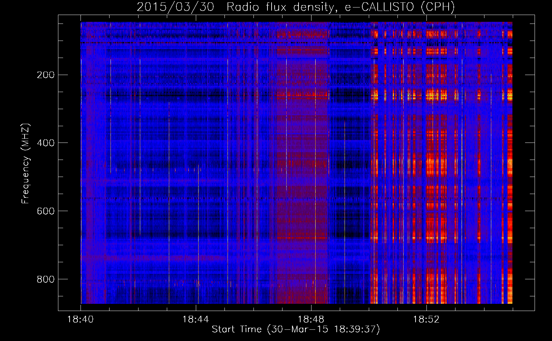Click the '2015/03/30' date in the title
The width and height of the screenshot is (552, 341).
pos(175,7)
